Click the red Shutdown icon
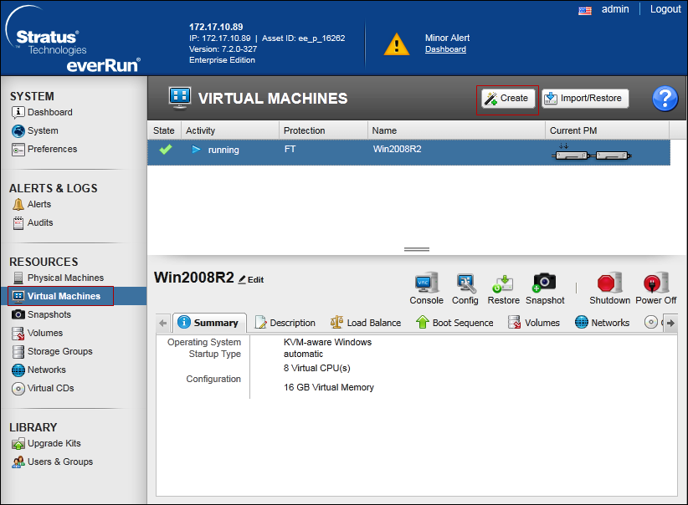Viewport: 688px width, 505px height. pos(608,284)
